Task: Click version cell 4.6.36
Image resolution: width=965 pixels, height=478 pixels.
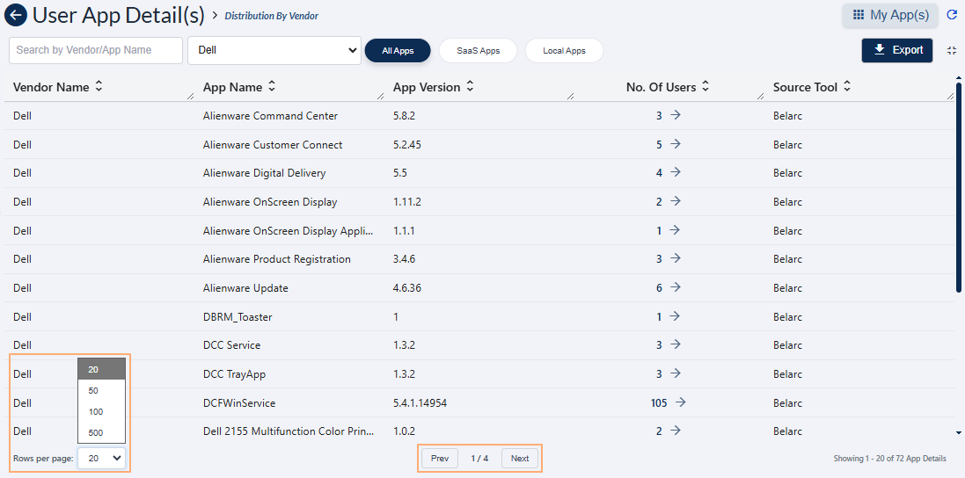Action: 406,288
